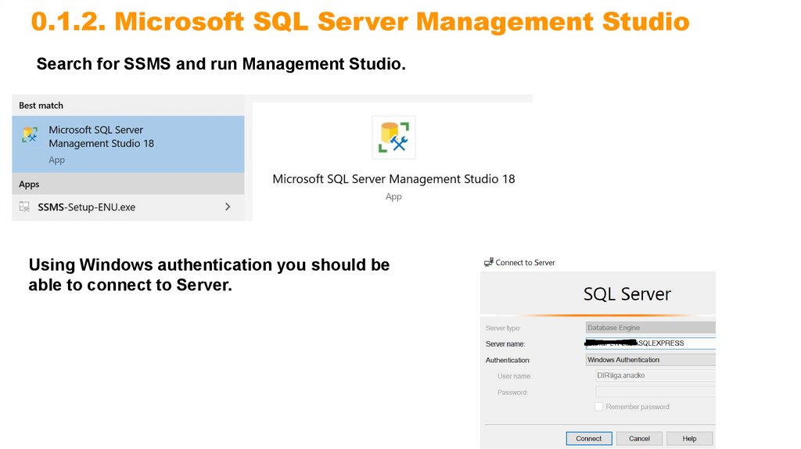Click the Best match section header

pyautogui.click(x=41, y=106)
